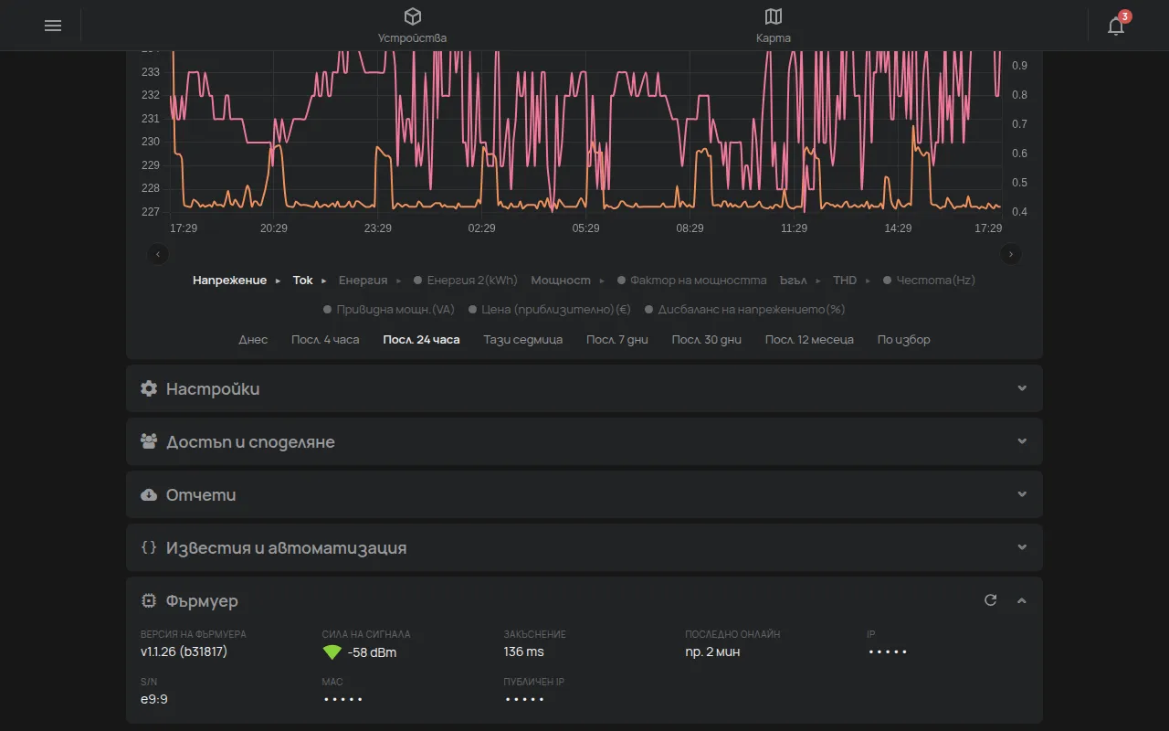Viewport: 1169px width, 731px height.
Task: Pan chart right with the arrow
Action: tap(1010, 254)
